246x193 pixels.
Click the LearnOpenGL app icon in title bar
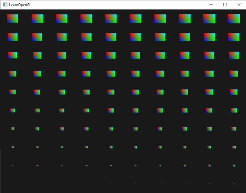5,5
